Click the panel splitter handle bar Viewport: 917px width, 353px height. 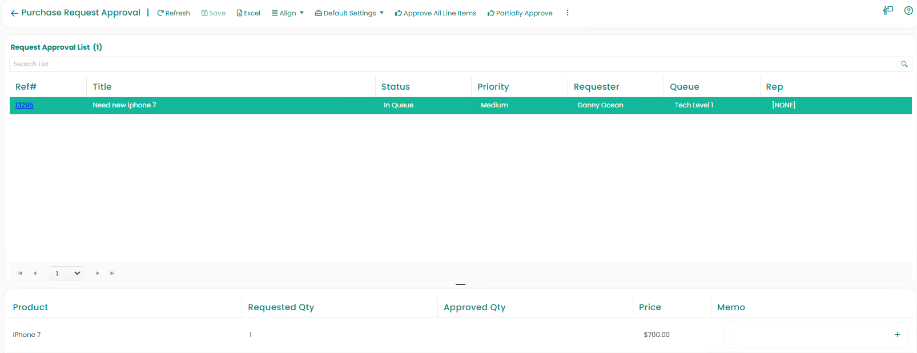(x=460, y=284)
